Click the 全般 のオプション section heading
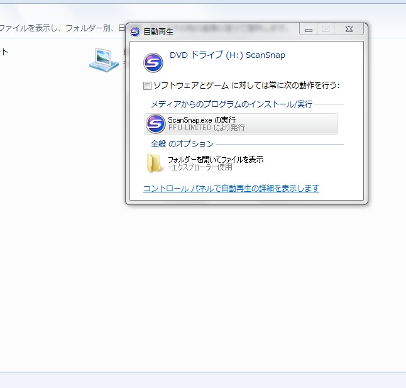Viewport: 406px width, 388px height. tap(182, 144)
